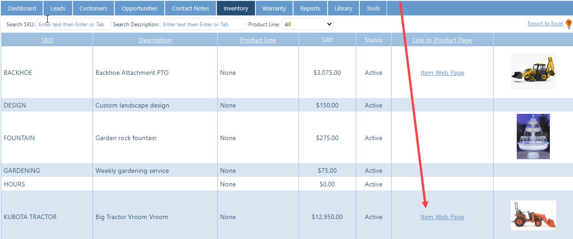Open Kubota Tractor's Item Web Page link
This screenshot has width=573, height=239.
click(x=442, y=217)
